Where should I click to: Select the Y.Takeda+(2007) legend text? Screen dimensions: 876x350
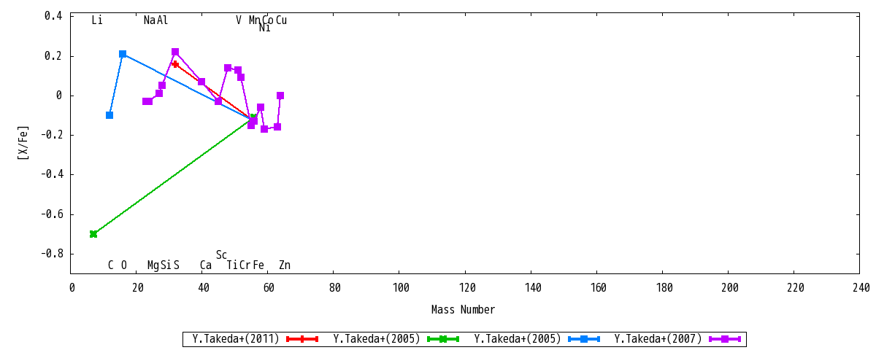658,339
